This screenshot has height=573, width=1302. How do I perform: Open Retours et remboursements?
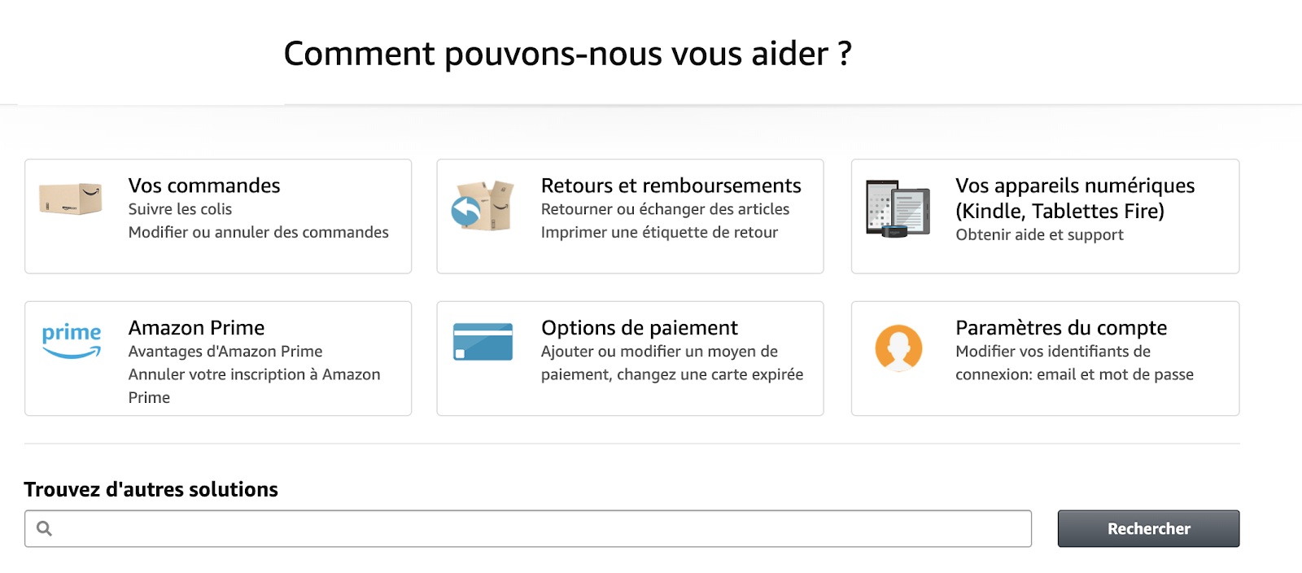(x=671, y=185)
